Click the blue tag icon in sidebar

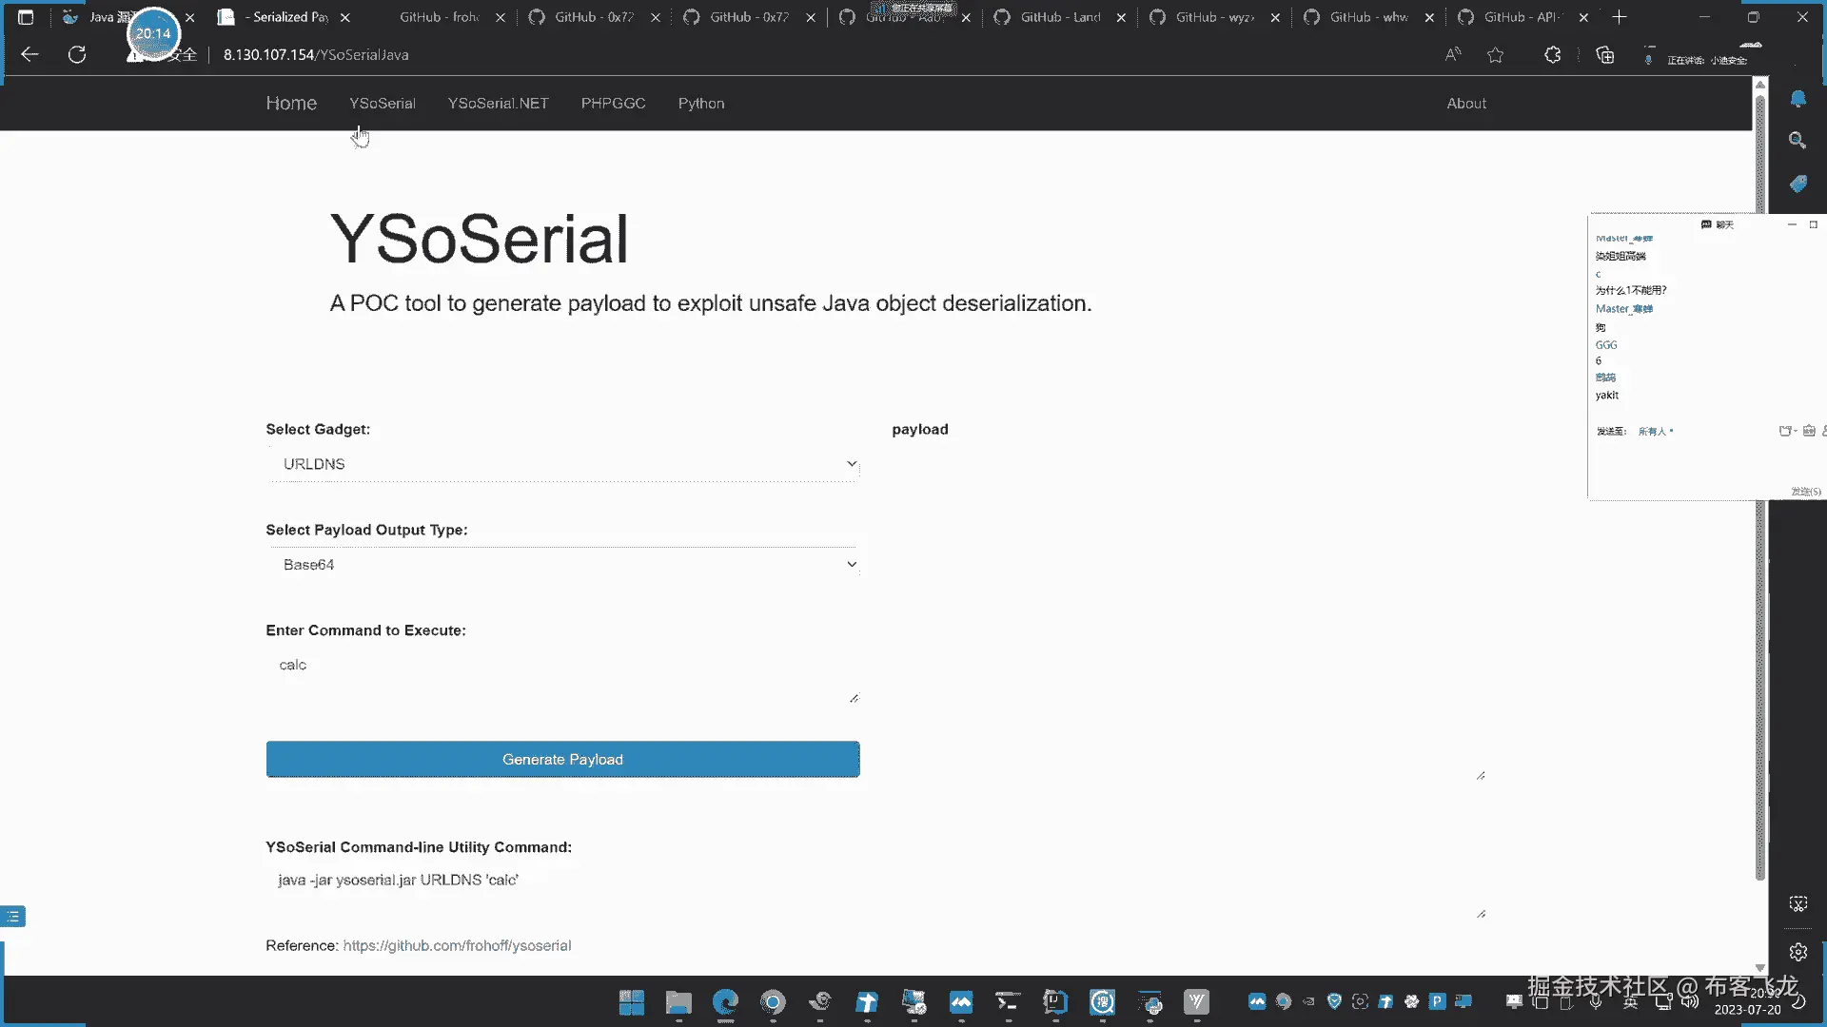(x=1798, y=184)
